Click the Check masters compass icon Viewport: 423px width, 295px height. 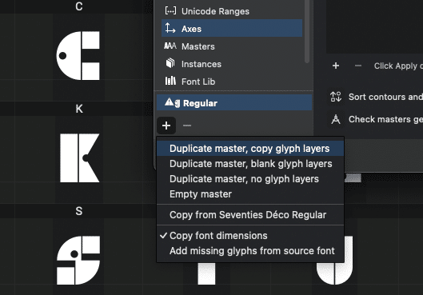tap(336, 119)
